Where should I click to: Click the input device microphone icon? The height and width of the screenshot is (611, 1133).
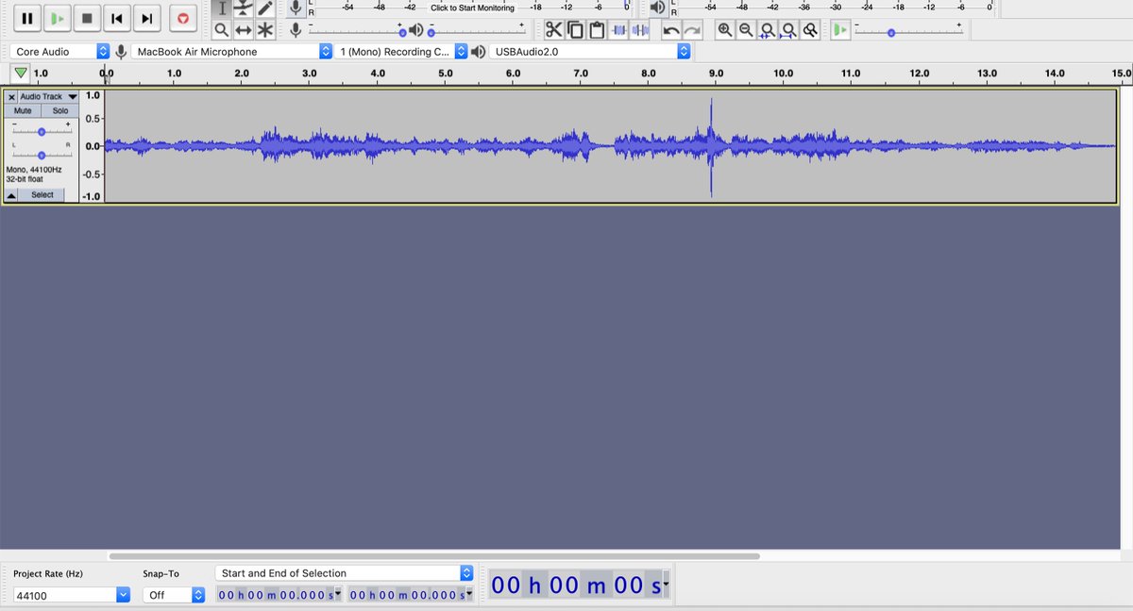pyautogui.click(x=121, y=52)
